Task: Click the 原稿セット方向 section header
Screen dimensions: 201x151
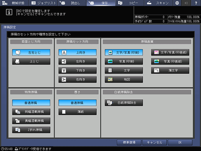Action: tap(77, 42)
